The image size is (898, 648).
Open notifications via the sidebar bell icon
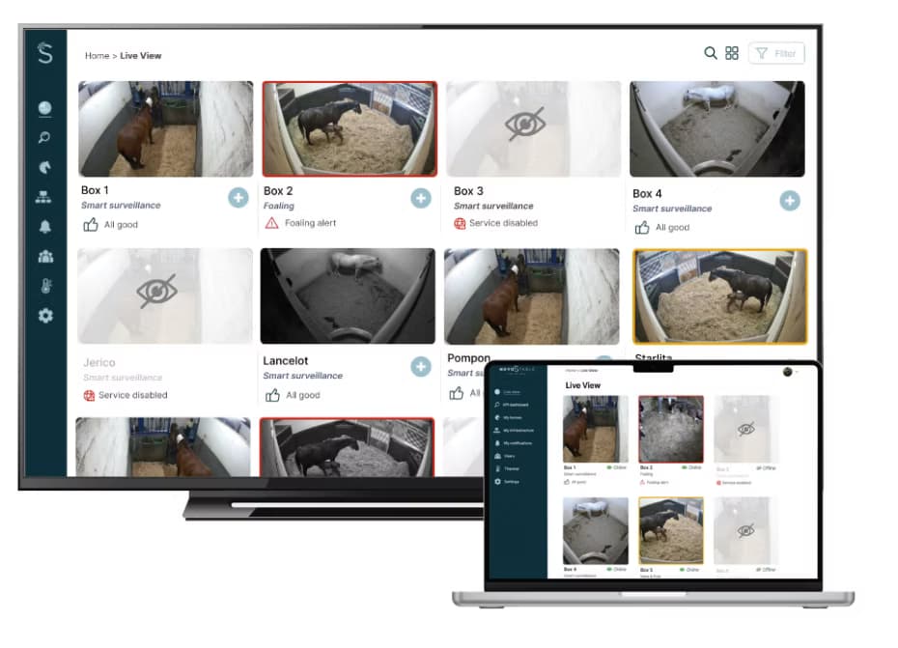(x=44, y=227)
